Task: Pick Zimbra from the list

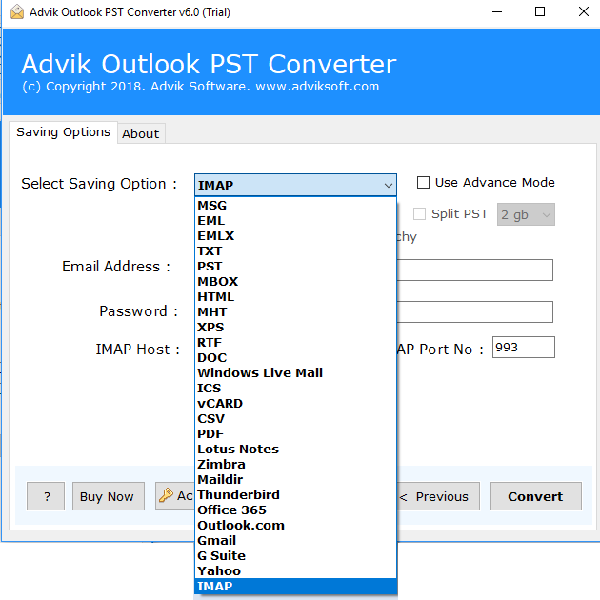Action: pos(295,465)
